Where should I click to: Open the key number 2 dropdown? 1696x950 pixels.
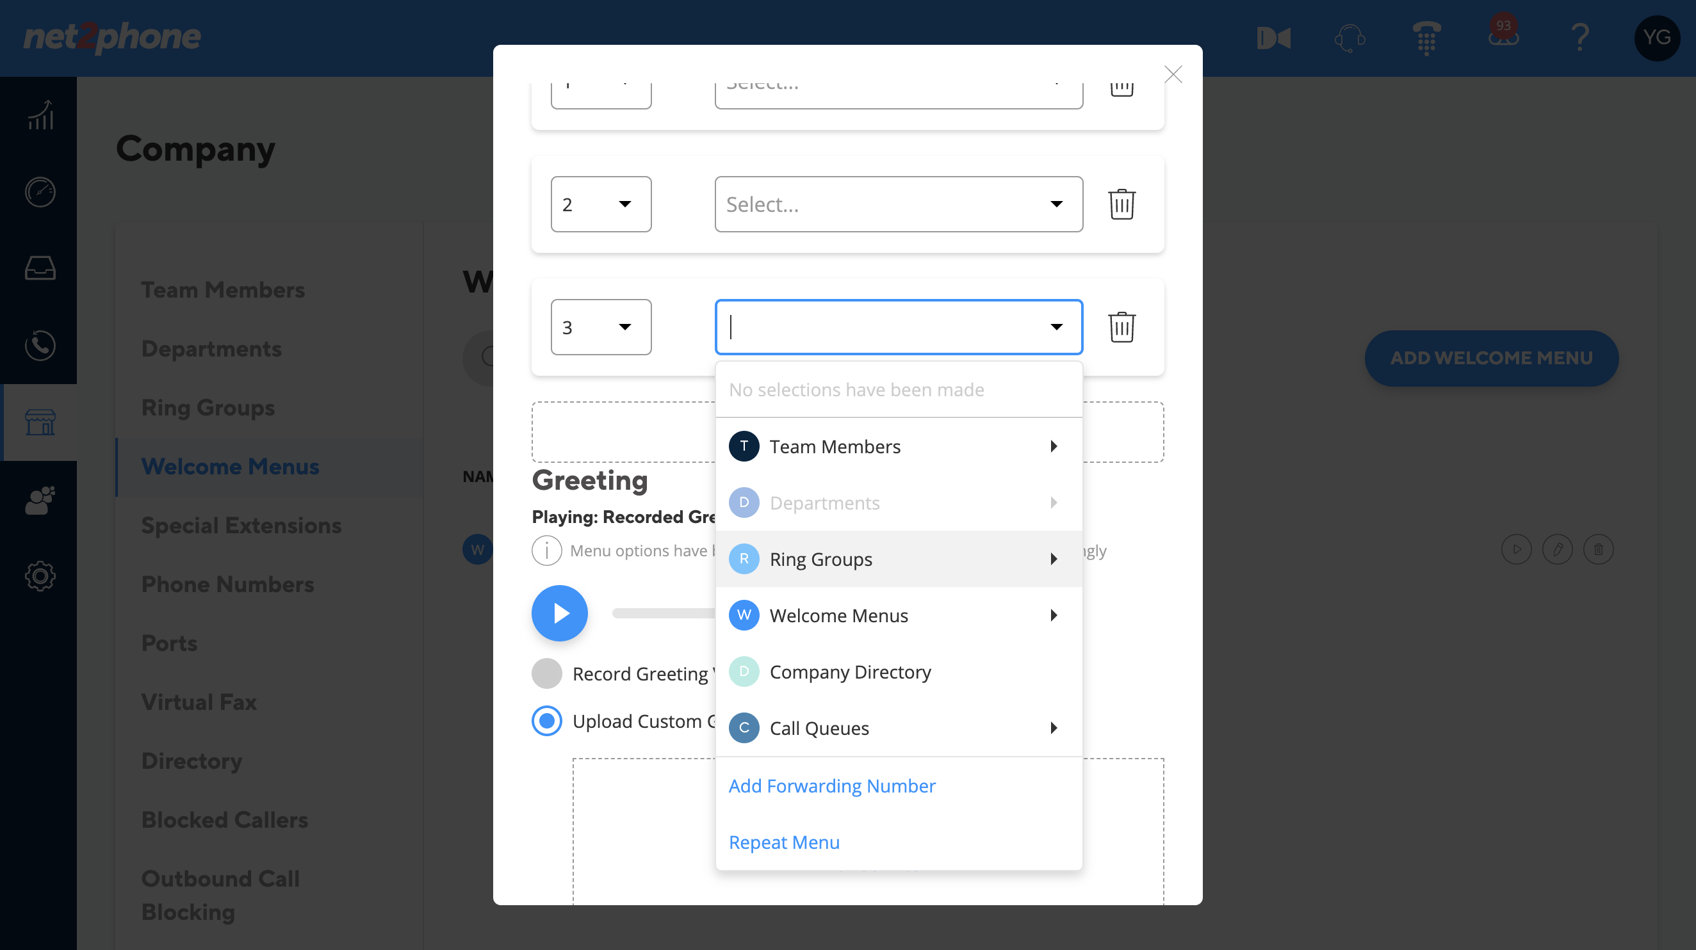601,204
